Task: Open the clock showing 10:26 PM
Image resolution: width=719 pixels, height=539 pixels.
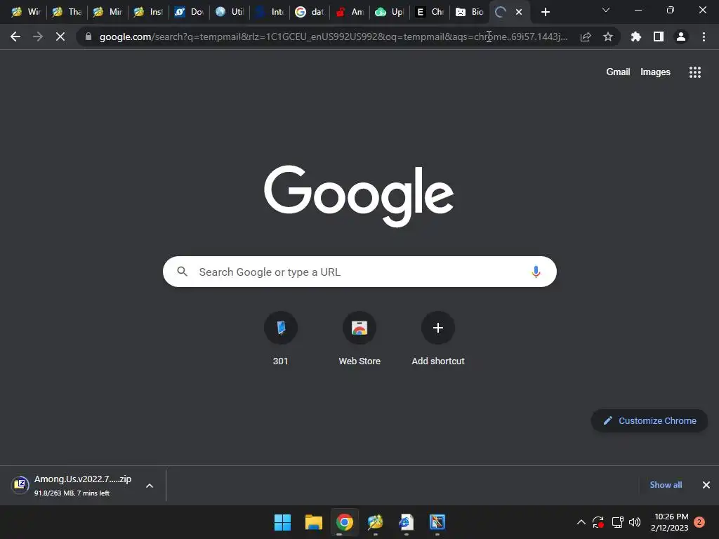Action: click(x=669, y=522)
